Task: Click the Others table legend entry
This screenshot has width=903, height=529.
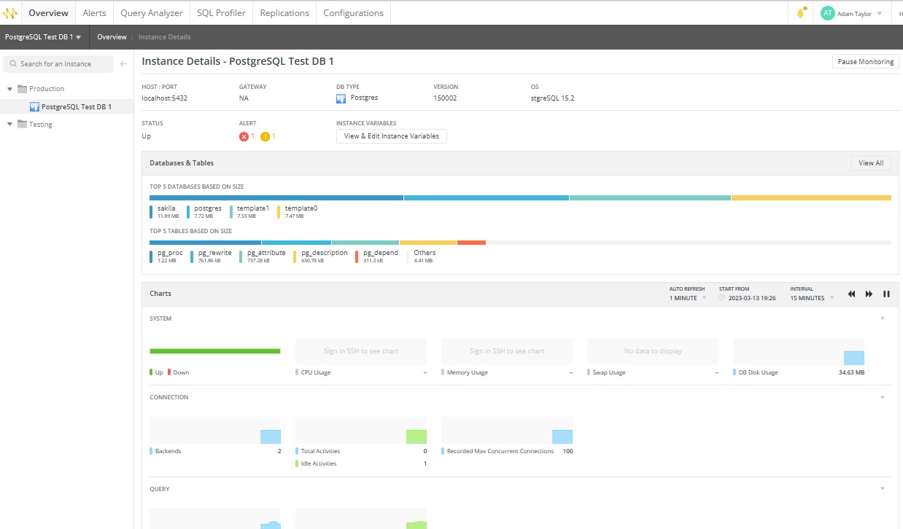Action: click(421, 256)
